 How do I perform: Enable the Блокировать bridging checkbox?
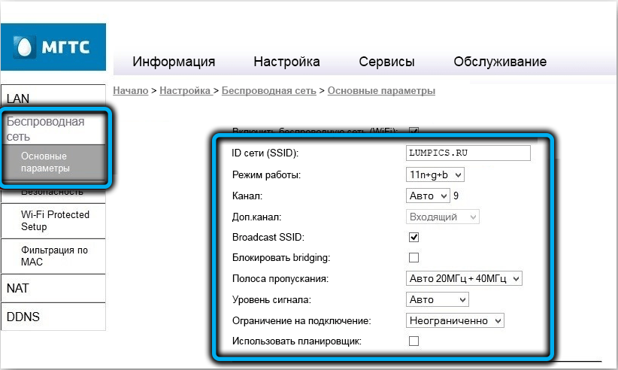tap(414, 258)
